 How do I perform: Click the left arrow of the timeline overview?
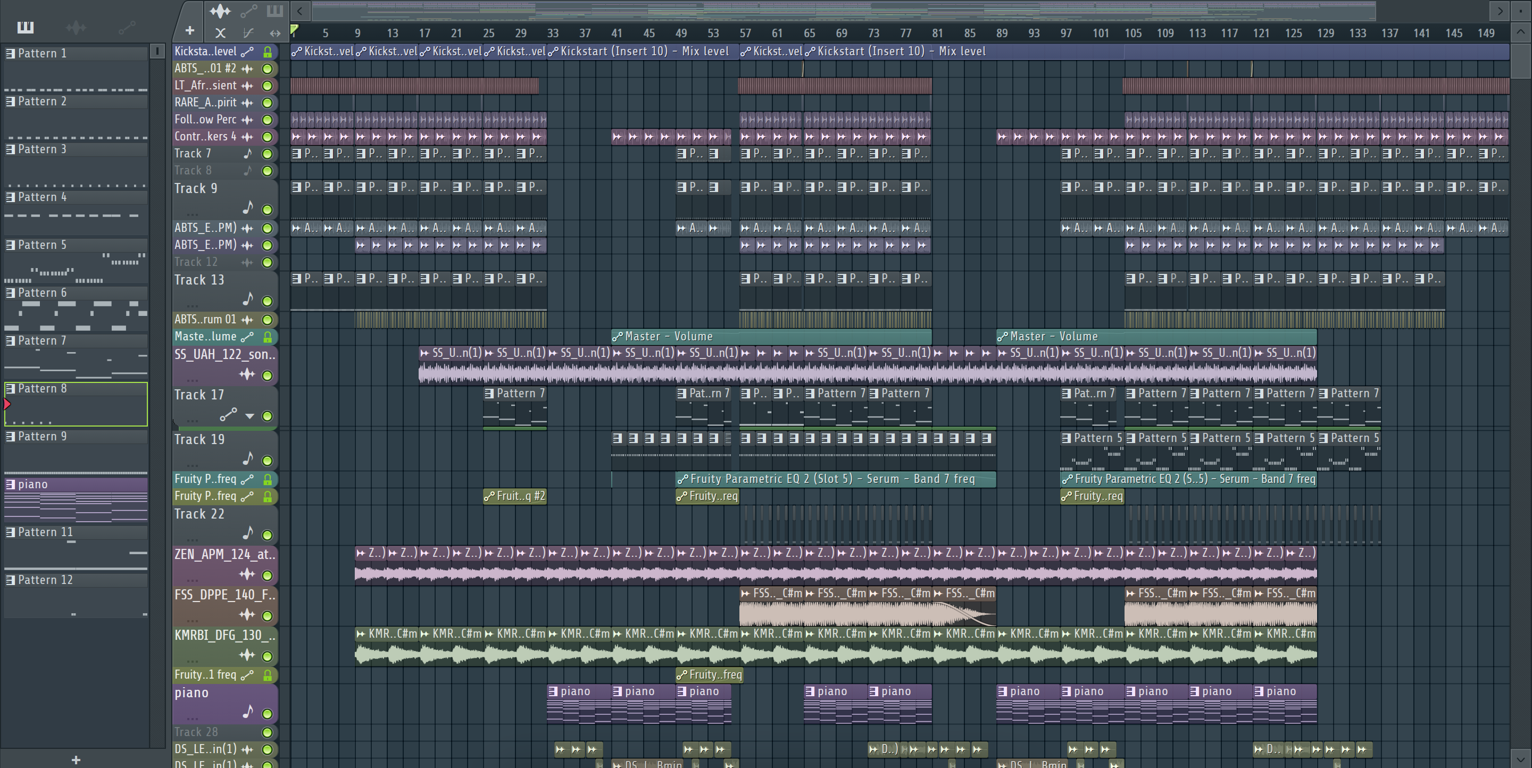[299, 11]
